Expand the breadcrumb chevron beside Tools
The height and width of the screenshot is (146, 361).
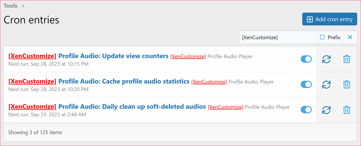coord(23,6)
